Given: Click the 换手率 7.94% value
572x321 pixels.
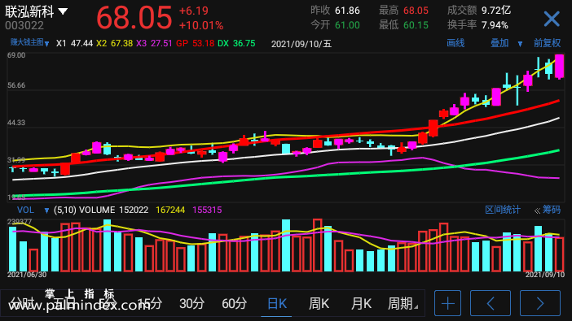Looking at the screenshot, I should tap(477, 24).
